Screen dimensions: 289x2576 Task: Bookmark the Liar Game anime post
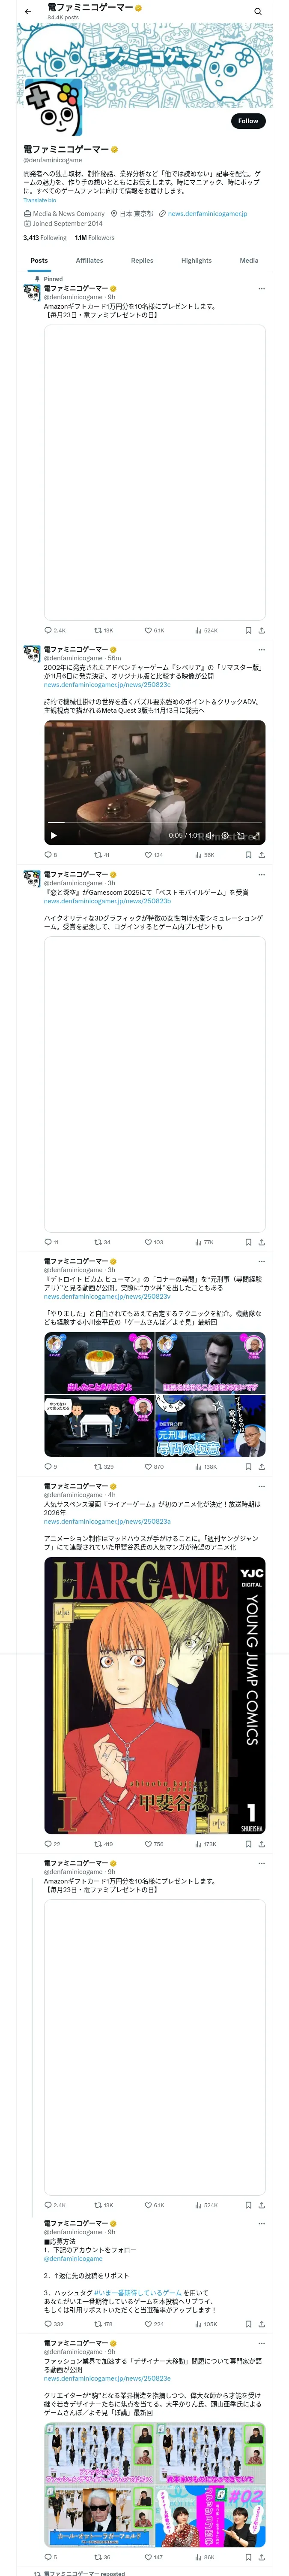(248, 1844)
